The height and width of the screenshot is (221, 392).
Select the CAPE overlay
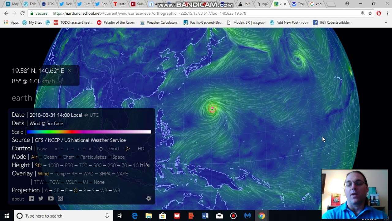point(122,174)
